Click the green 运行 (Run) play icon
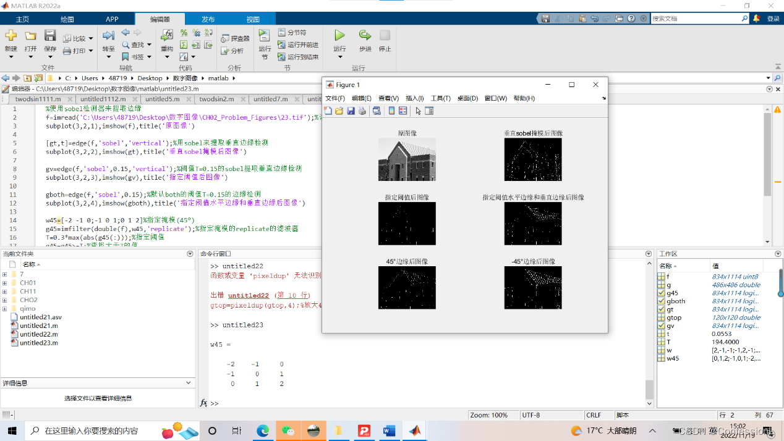The height and width of the screenshot is (441, 784). [x=339, y=35]
